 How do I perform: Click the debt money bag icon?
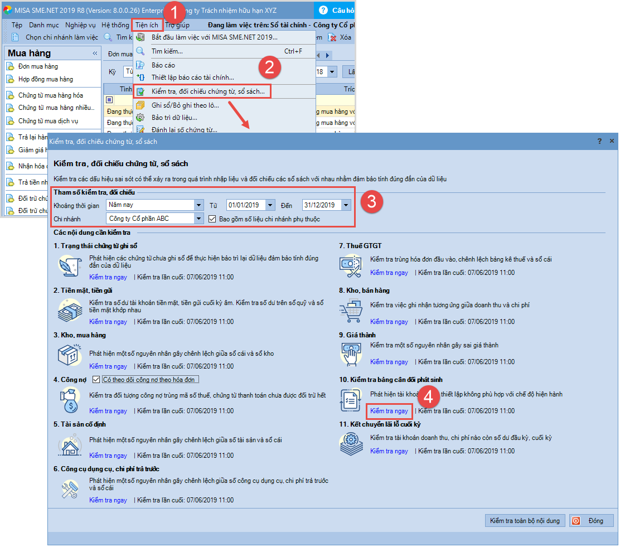70,400
